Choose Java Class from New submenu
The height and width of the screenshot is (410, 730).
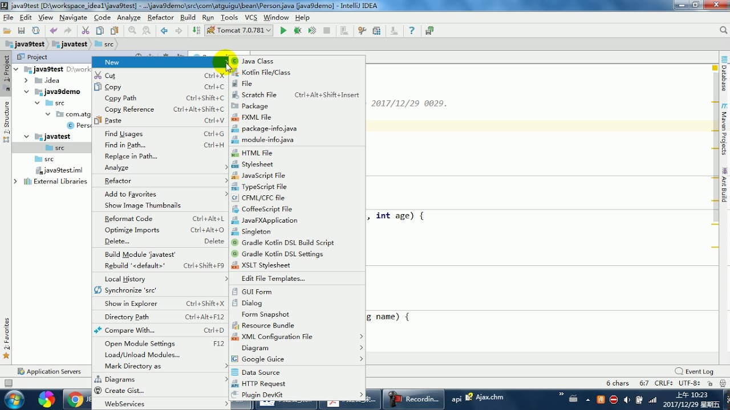(297, 61)
